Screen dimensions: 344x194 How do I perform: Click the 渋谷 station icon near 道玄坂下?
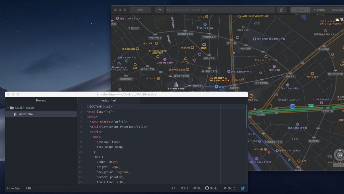(x=217, y=87)
